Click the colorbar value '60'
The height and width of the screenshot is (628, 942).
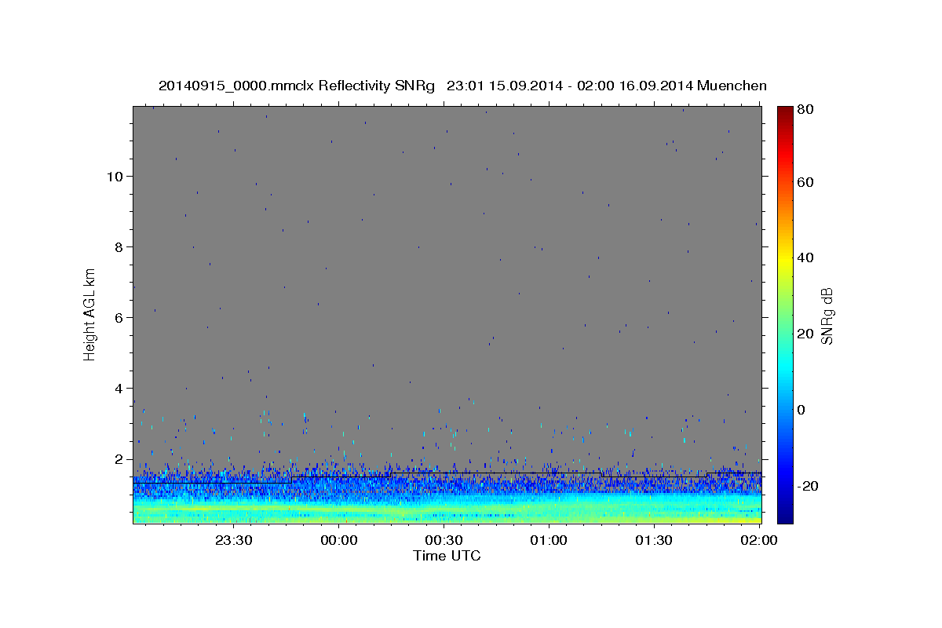pos(805,182)
